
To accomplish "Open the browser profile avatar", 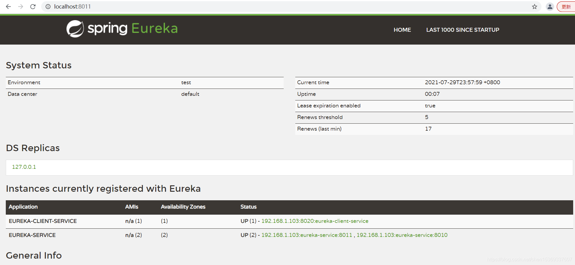I will click(550, 6).
